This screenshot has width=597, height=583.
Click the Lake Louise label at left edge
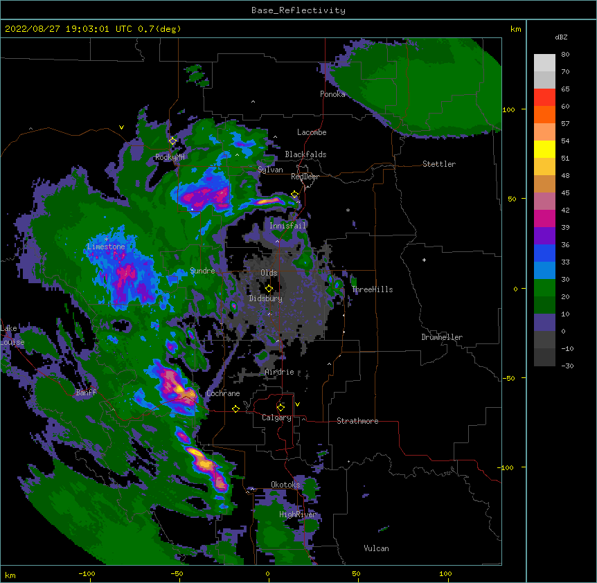(x=12, y=335)
